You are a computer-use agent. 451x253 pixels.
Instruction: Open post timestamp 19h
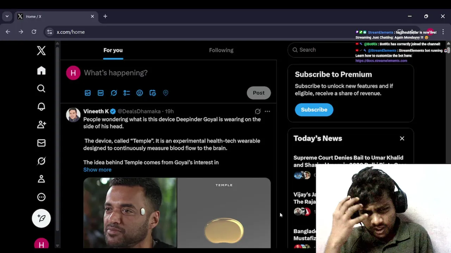coord(169,111)
